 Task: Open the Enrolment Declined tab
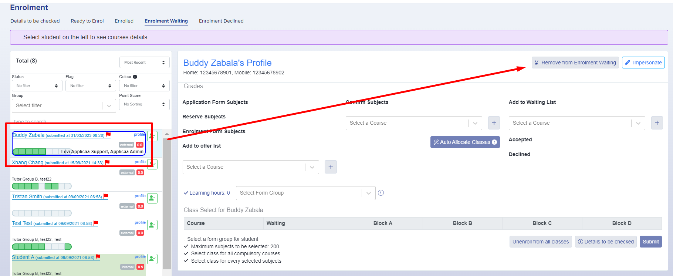click(x=221, y=21)
